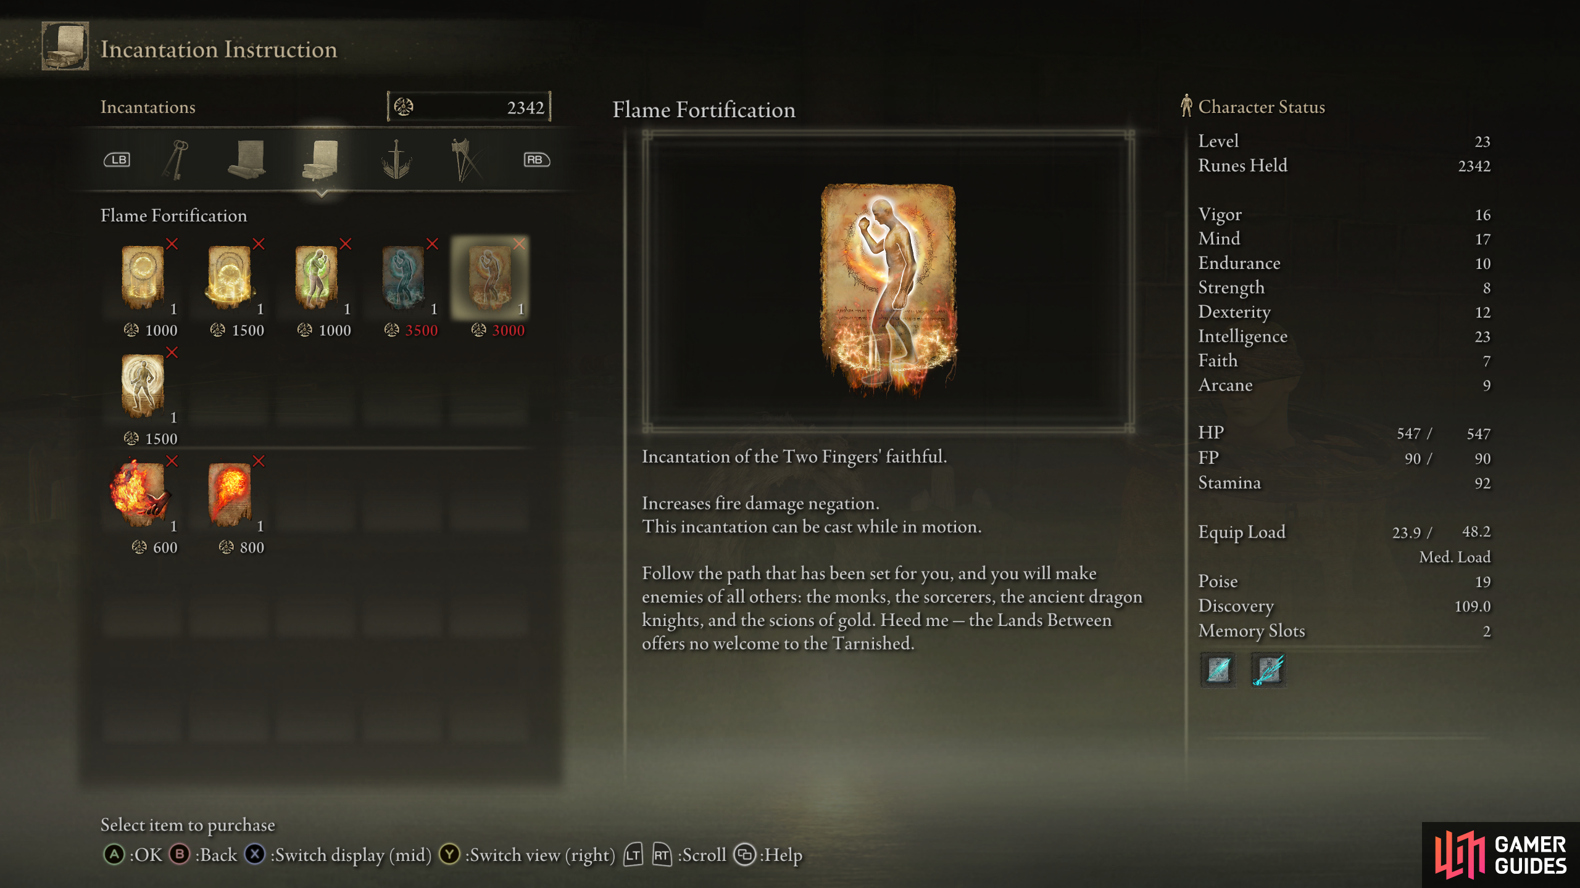This screenshot has height=888, width=1580.
Task: Click the large Flame Fortification artwork
Action: 889,289
